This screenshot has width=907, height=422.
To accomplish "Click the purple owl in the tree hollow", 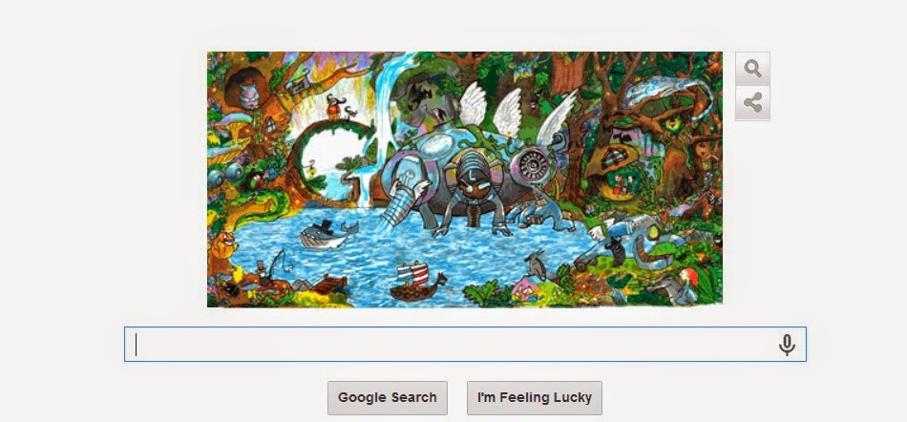I will (247, 95).
